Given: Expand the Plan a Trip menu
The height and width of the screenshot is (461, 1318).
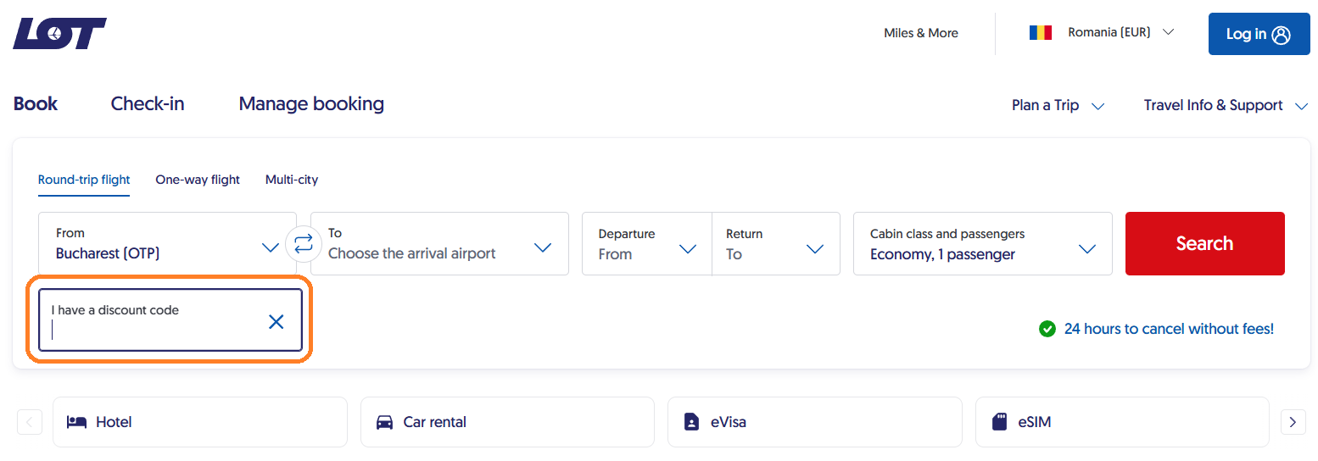Looking at the screenshot, I should pos(1058,105).
